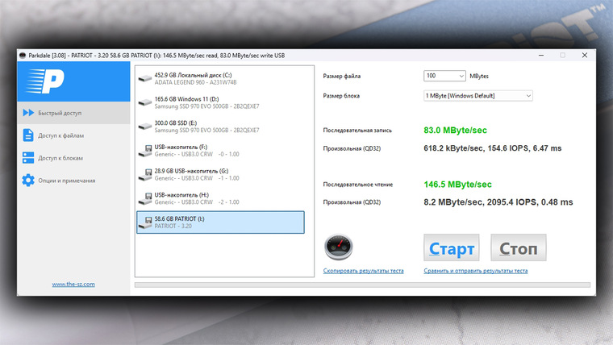The image size is (613, 345).
Task: Click the drive icon for Windows 11 (D:)
Action: click(x=145, y=102)
